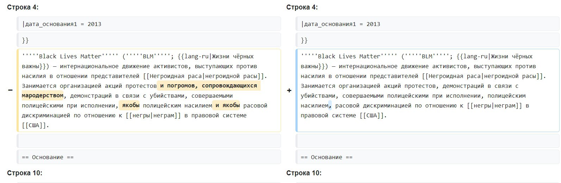Click highlighted deleted word "мародерством"

(x=43, y=96)
